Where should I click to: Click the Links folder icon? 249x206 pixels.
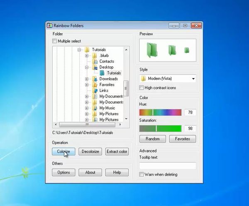click(95, 91)
